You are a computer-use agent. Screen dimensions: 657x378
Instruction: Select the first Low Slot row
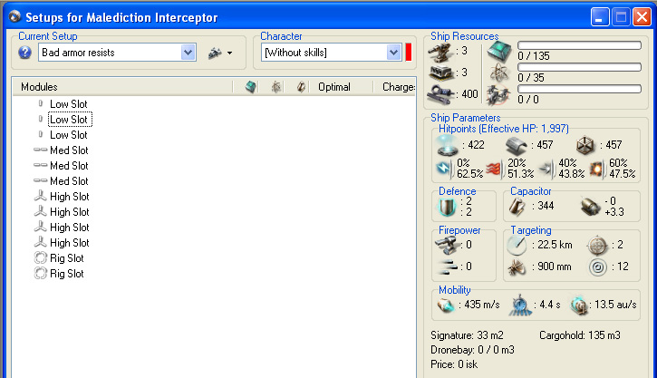coord(68,104)
